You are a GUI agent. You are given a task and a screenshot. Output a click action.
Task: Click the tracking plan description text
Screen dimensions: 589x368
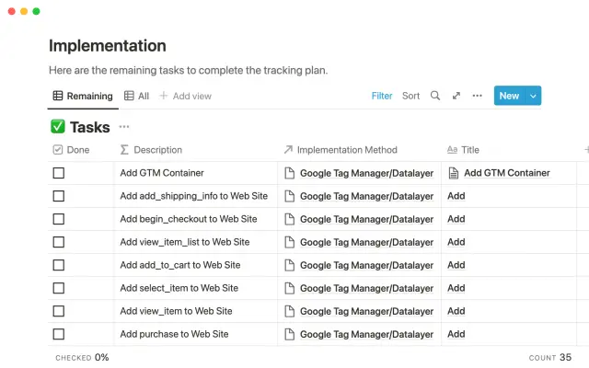coord(188,70)
